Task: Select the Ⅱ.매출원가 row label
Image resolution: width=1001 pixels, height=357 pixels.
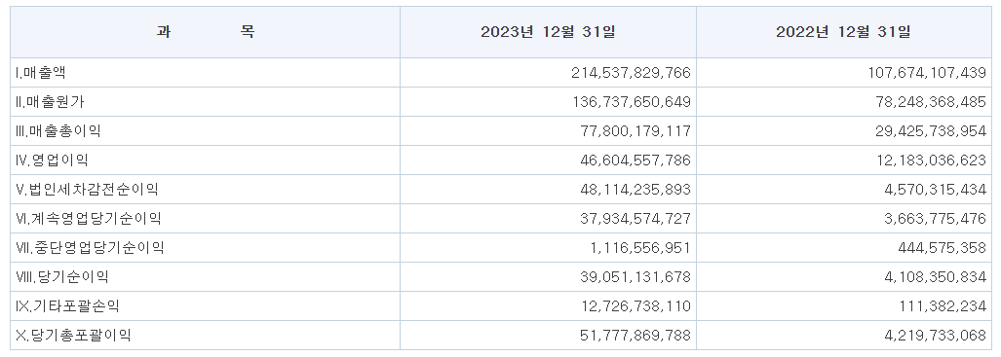Action: tap(50, 102)
